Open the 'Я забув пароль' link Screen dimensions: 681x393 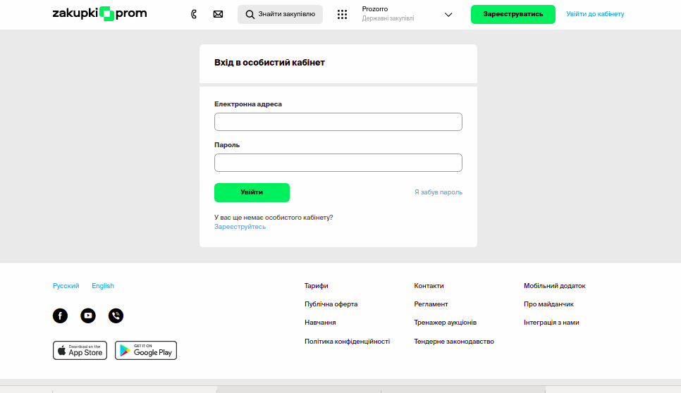(438, 192)
